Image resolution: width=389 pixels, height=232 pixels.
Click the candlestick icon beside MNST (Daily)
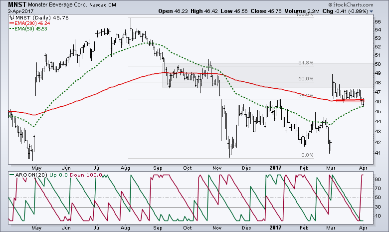(x=11, y=17)
